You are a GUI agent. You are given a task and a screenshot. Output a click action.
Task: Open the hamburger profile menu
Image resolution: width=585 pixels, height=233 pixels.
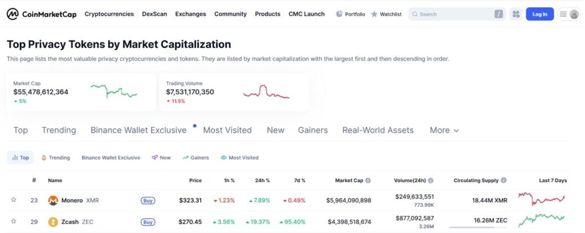569,14
